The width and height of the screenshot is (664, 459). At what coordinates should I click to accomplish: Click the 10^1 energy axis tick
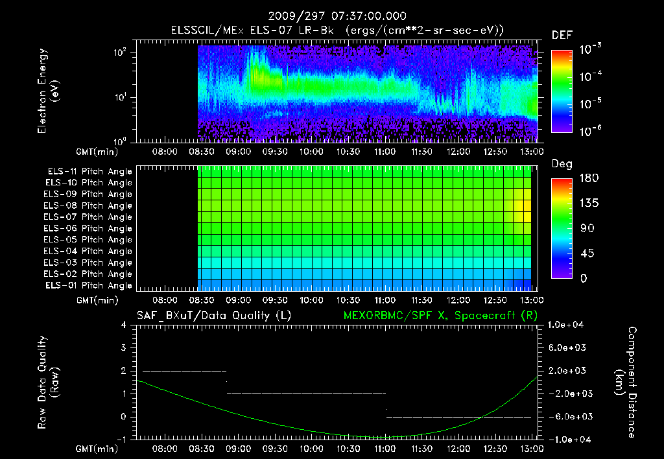tap(120, 97)
